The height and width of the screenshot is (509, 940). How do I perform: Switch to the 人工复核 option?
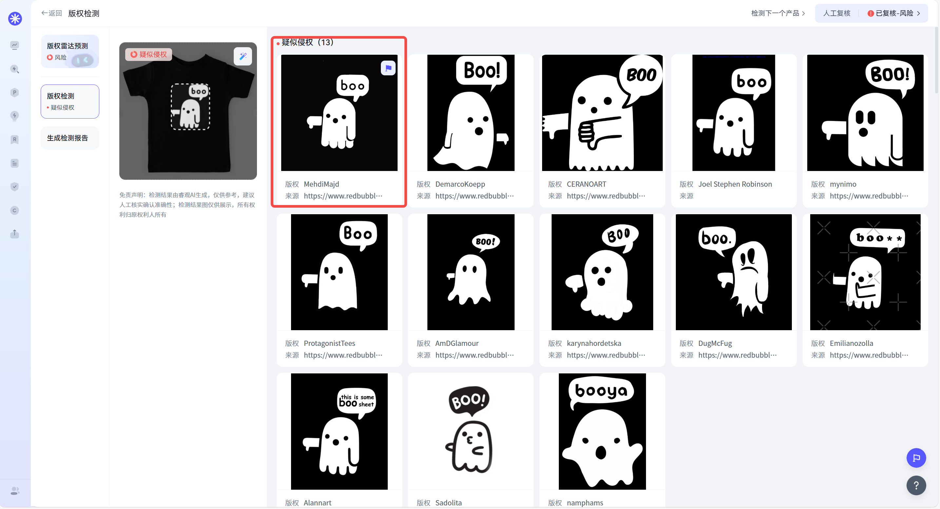coord(836,13)
